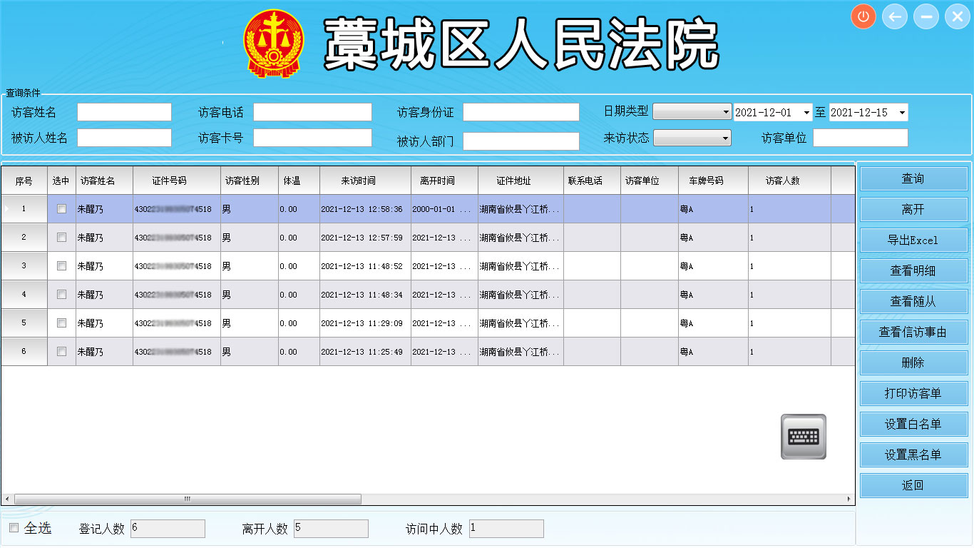Click the 打印访客单 print button

[x=913, y=393]
